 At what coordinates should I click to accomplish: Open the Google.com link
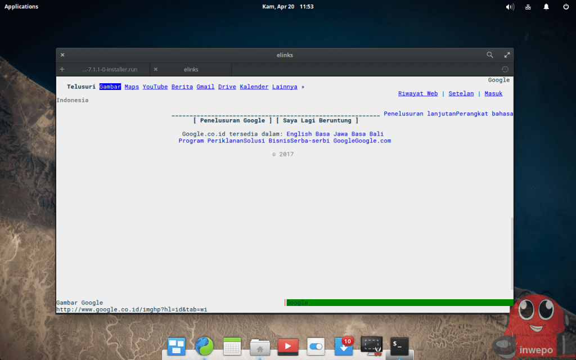tap(373, 141)
